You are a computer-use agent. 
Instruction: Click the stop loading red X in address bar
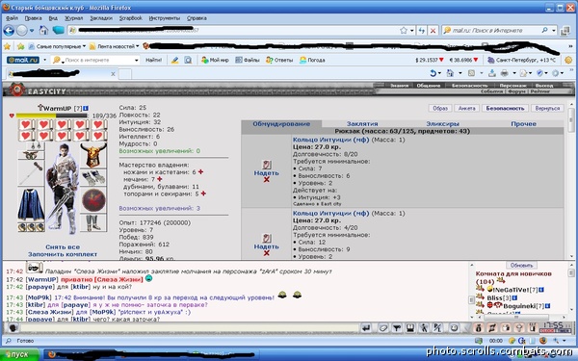(x=433, y=31)
